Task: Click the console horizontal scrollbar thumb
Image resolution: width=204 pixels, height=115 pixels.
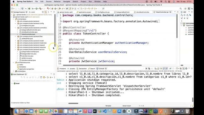Action: click(73, 103)
